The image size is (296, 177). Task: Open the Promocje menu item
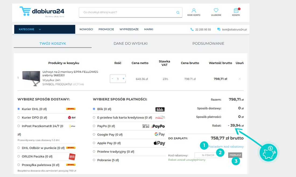pos(106,29)
